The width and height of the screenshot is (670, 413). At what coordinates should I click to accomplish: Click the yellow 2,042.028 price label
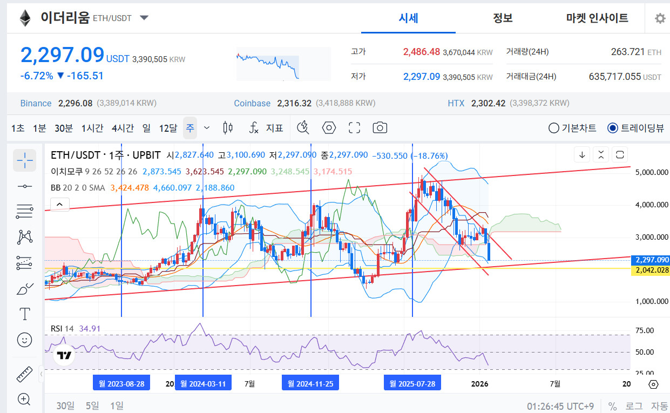coord(650,270)
